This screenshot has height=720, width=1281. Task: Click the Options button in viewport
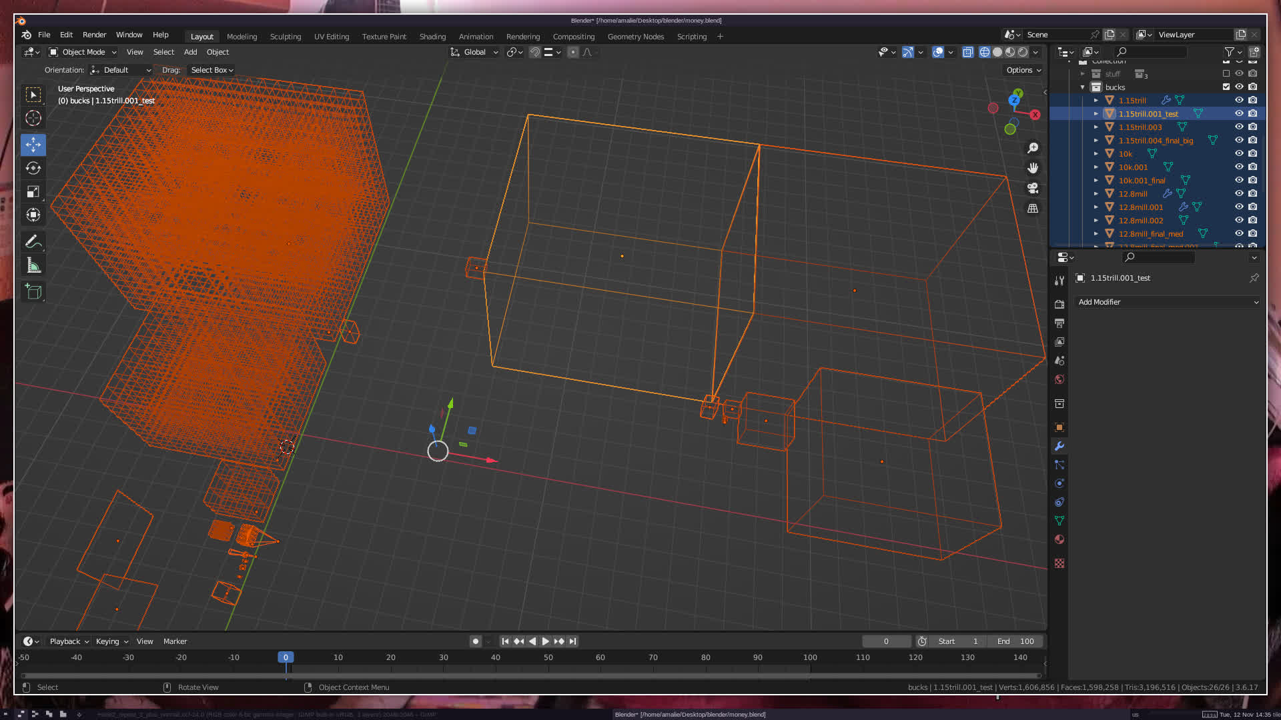1023,70
